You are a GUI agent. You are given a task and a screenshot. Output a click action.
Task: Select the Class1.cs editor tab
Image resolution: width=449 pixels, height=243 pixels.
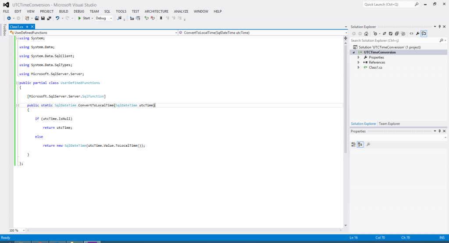point(17,27)
